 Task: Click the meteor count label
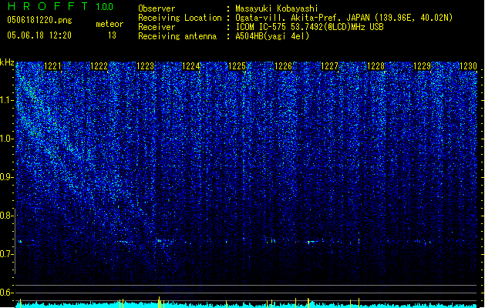pyautogui.click(x=109, y=24)
